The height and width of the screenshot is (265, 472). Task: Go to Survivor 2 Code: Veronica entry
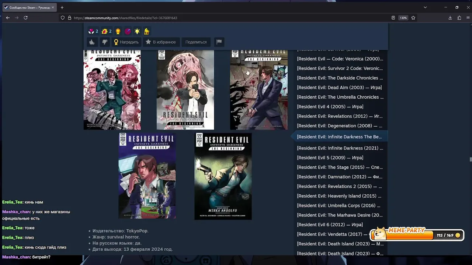tap(340, 68)
